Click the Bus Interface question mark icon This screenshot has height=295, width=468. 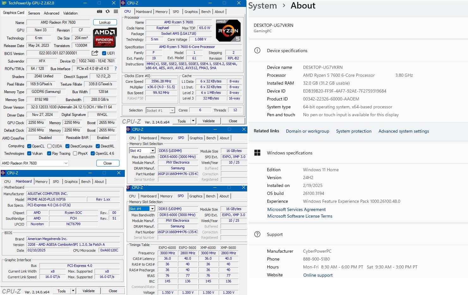(115, 69)
